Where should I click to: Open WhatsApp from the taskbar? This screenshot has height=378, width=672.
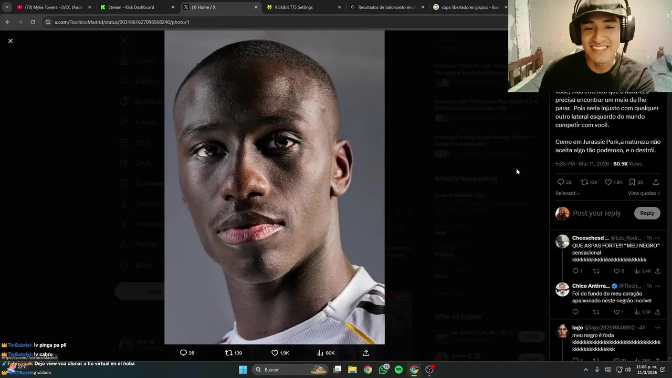[383, 370]
